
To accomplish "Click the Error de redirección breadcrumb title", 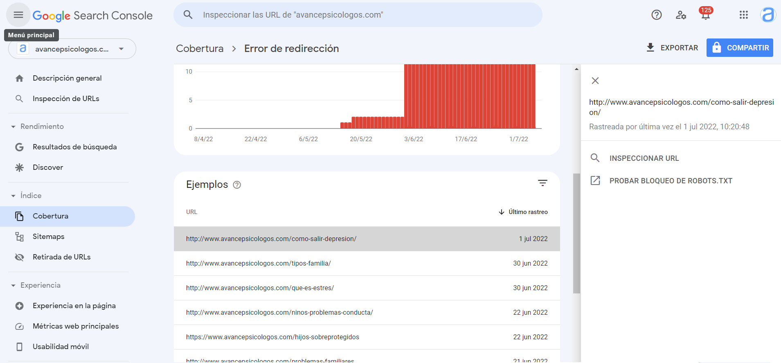I will pyautogui.click(x=291, y=48).
